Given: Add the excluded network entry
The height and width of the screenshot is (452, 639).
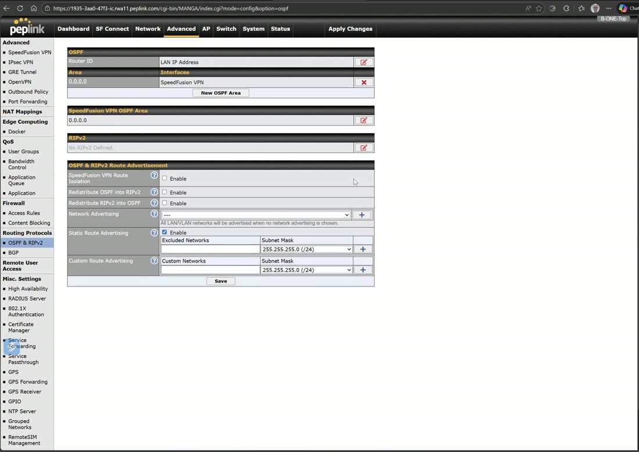Looking at the screenshot, I should pyautogui.click(x=362, y=249).
